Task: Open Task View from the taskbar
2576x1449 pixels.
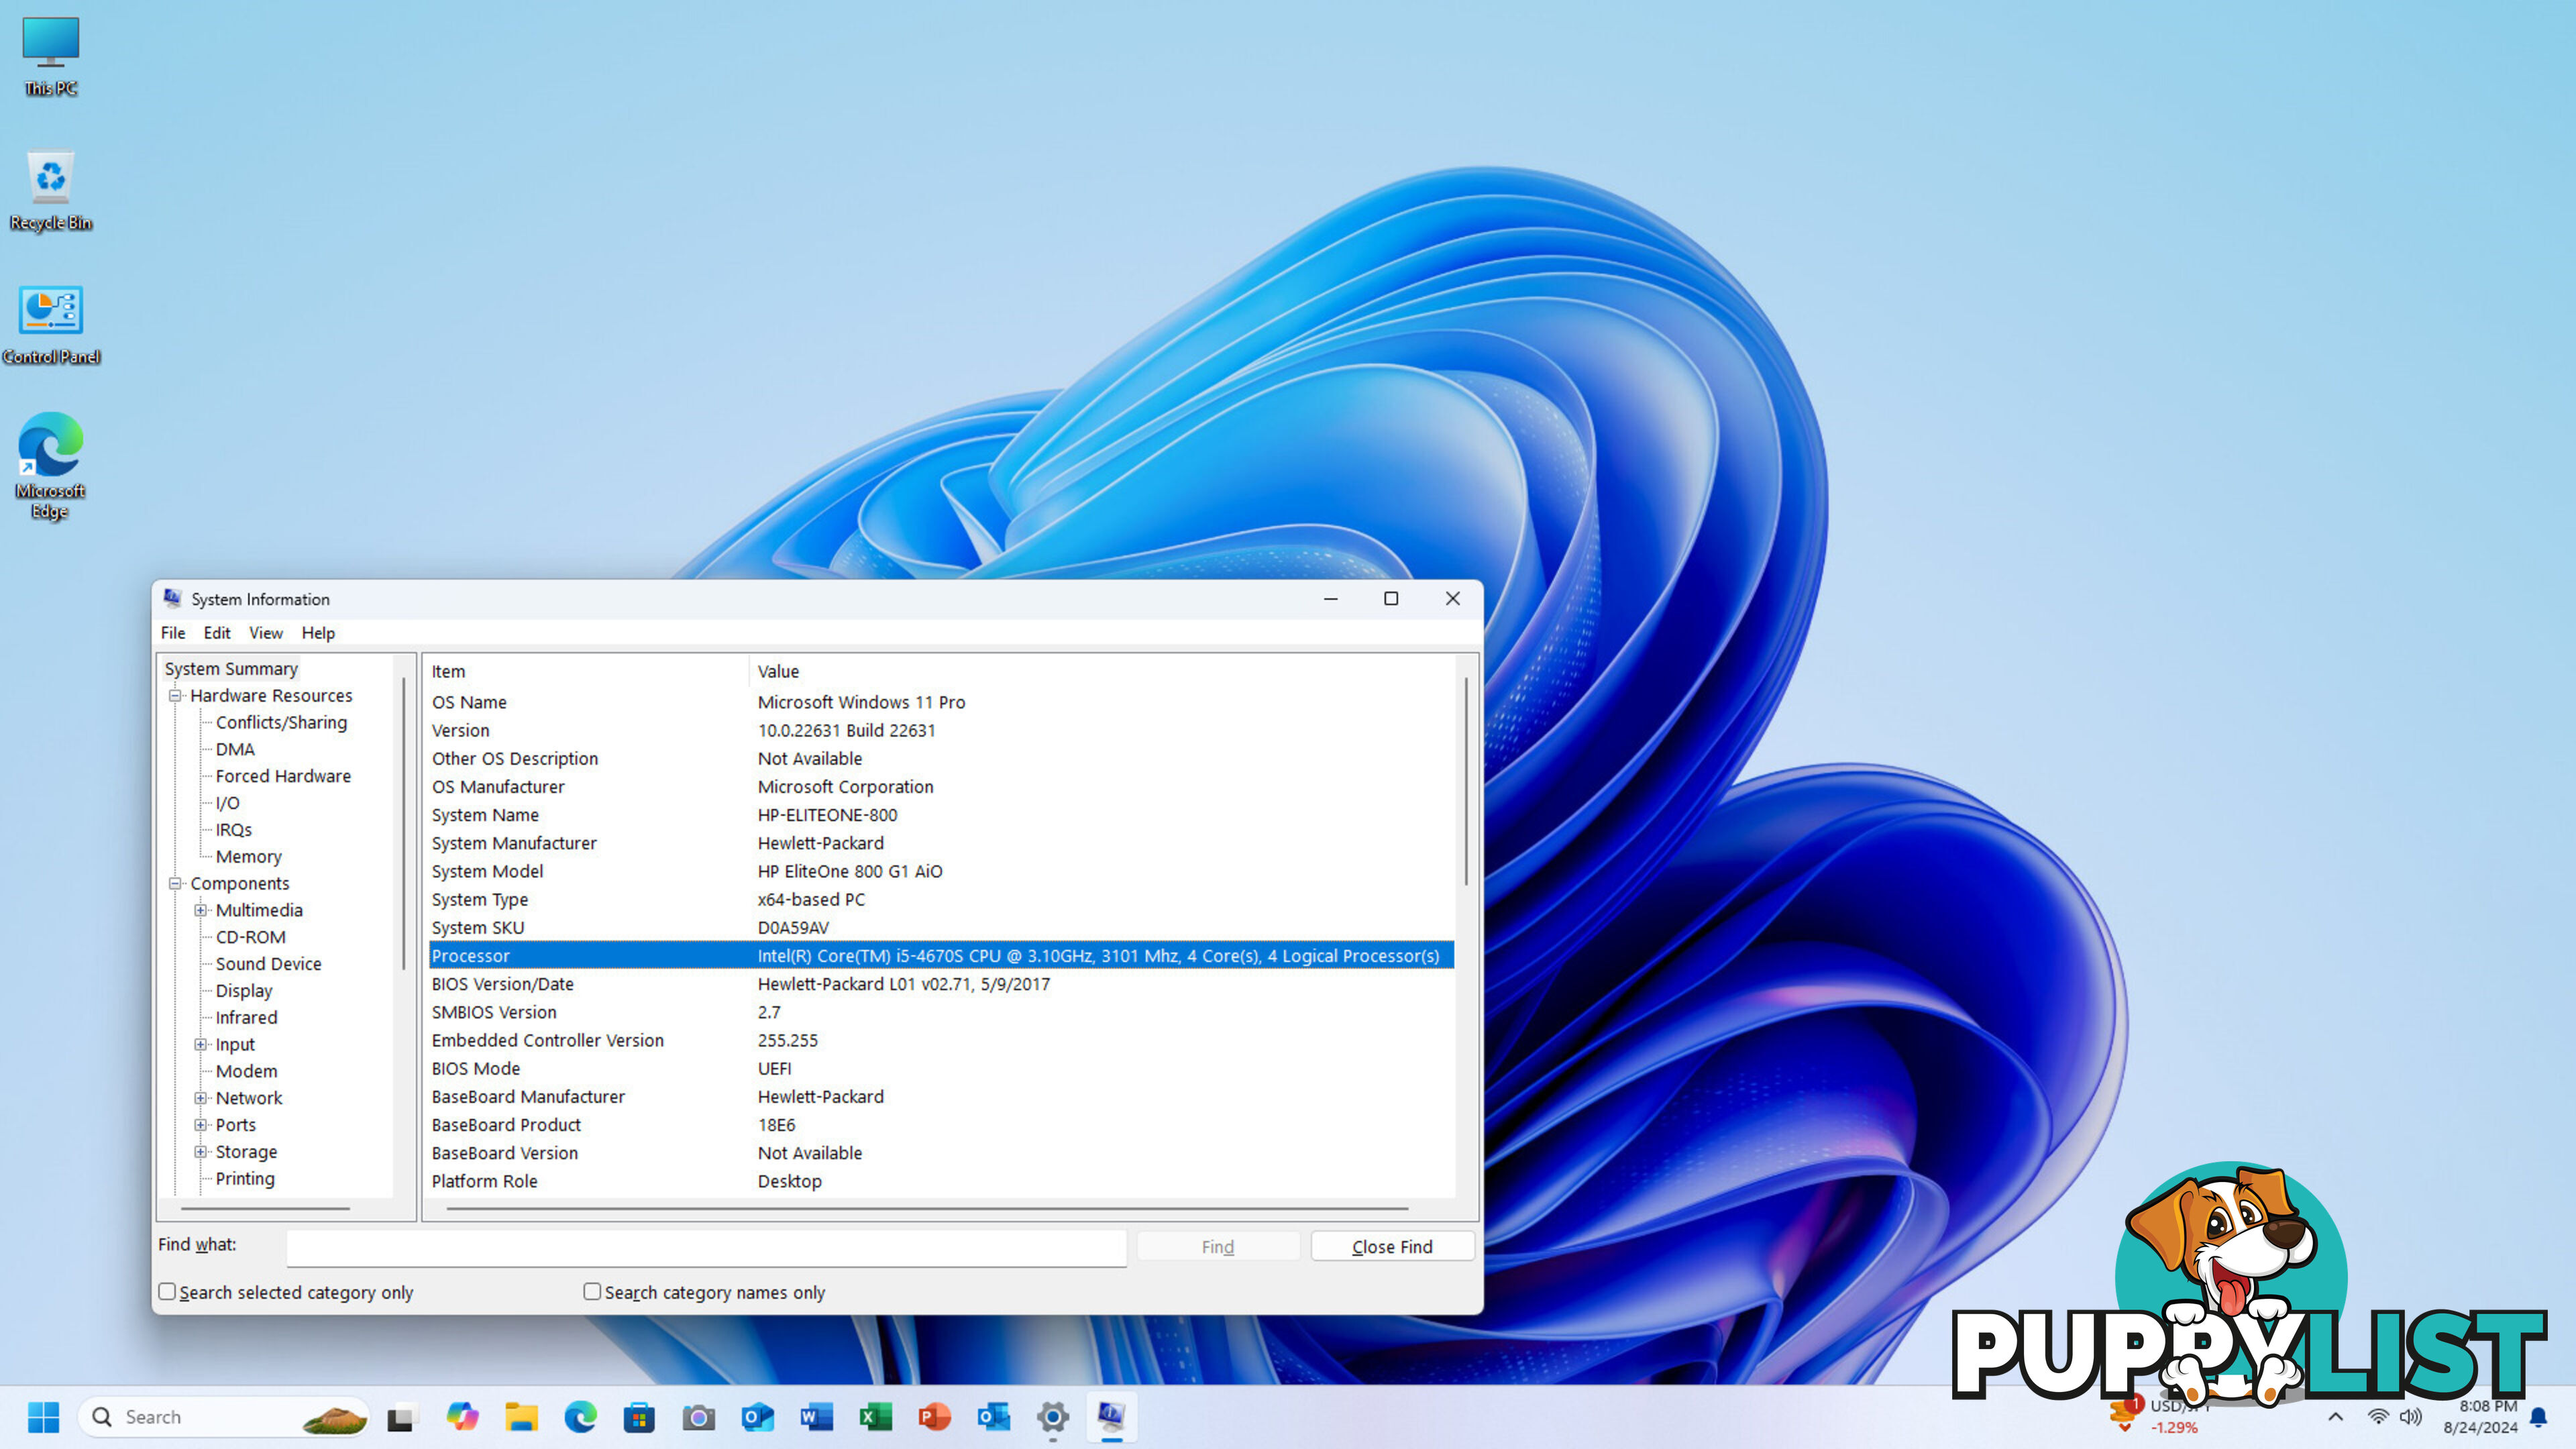Action: [401, 1417]
